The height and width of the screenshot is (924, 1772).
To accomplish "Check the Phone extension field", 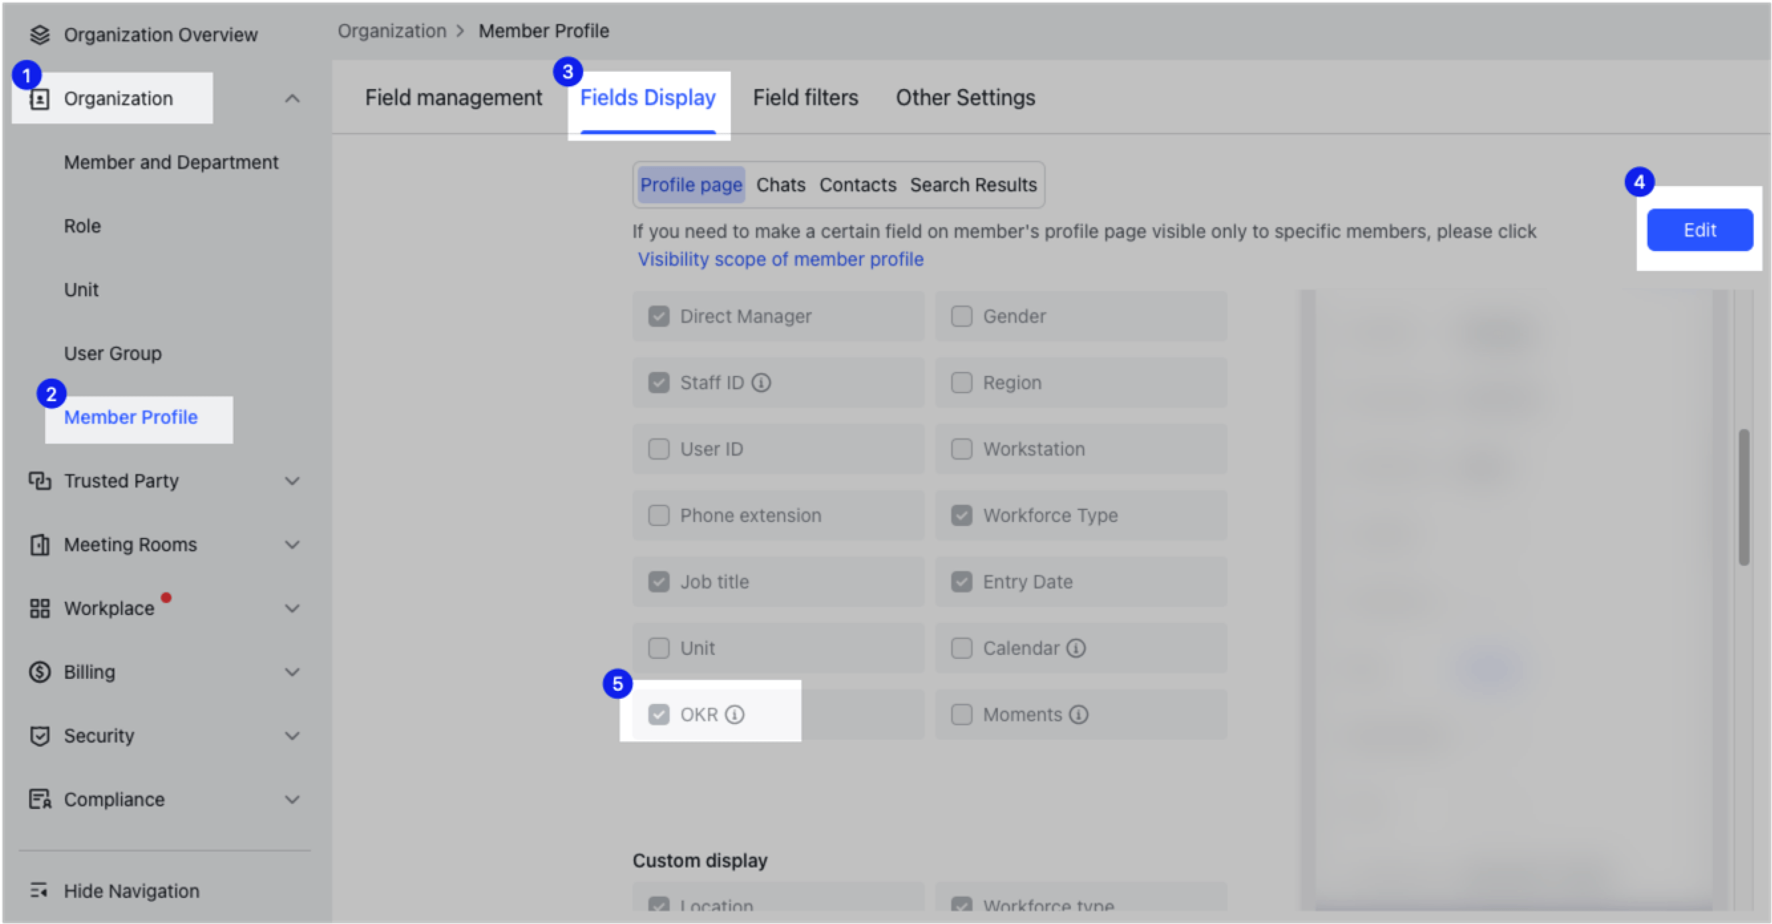I will click(x=658, y=515).
